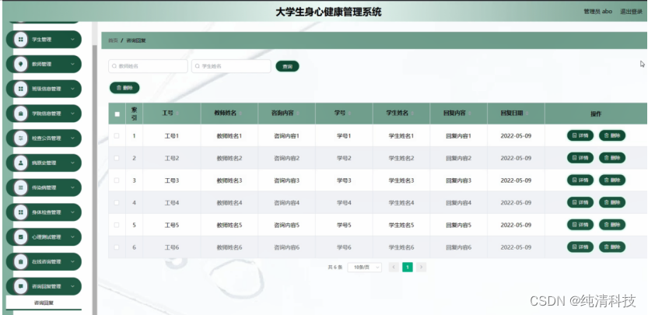Click the 教师姓名3 table cell
Screen dimensions: 648x315
[229, 180]
